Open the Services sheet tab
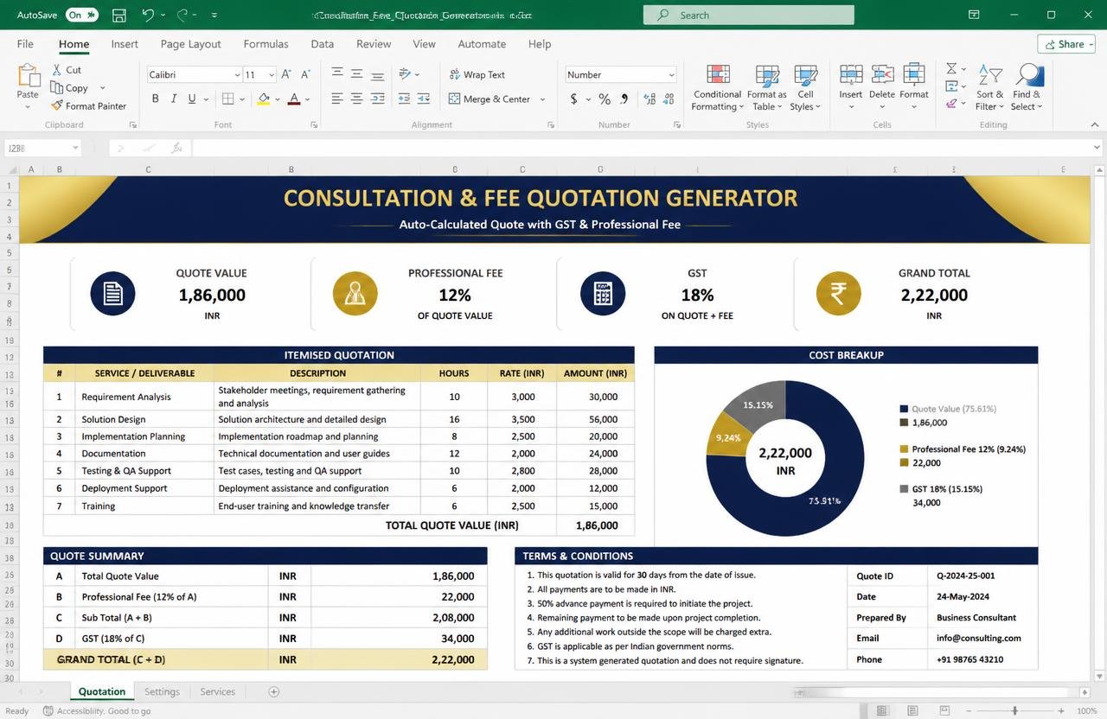The height and width of the screenshot is (719, 1107). pyautogui.click(x=217, y=691)
